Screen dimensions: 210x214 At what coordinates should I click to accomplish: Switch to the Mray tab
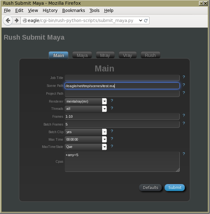(105, 55)
